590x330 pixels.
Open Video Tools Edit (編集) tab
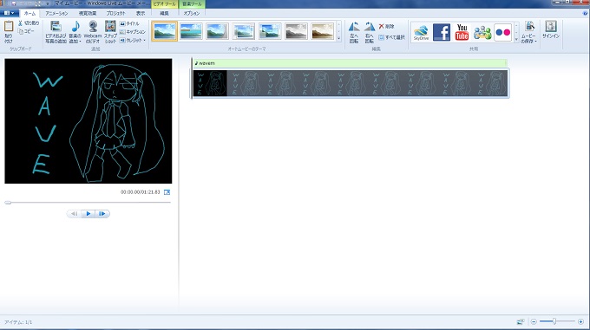point(164,13)
